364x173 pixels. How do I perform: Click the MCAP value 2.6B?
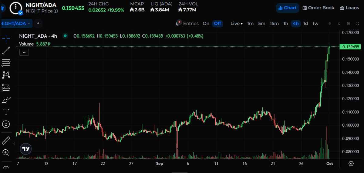137,10
